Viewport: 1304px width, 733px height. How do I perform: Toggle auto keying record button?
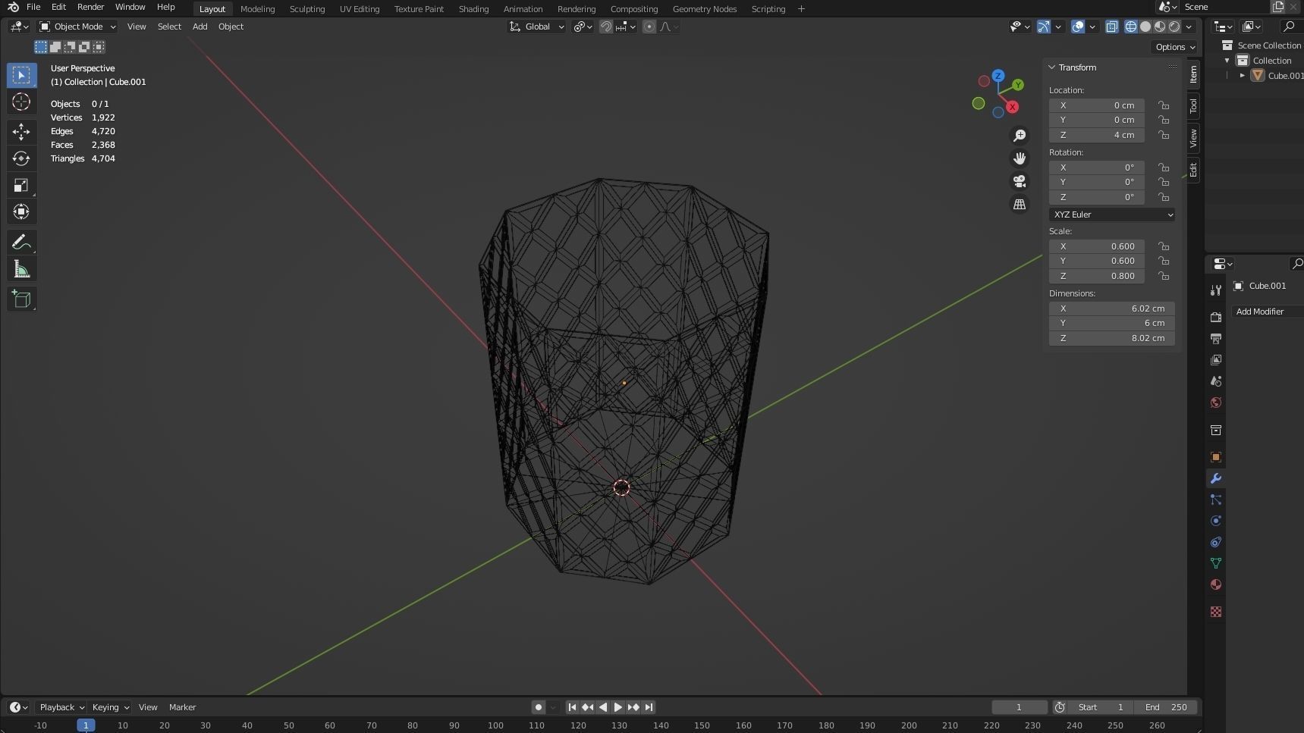pyautogui.click(x=539, y=707)
